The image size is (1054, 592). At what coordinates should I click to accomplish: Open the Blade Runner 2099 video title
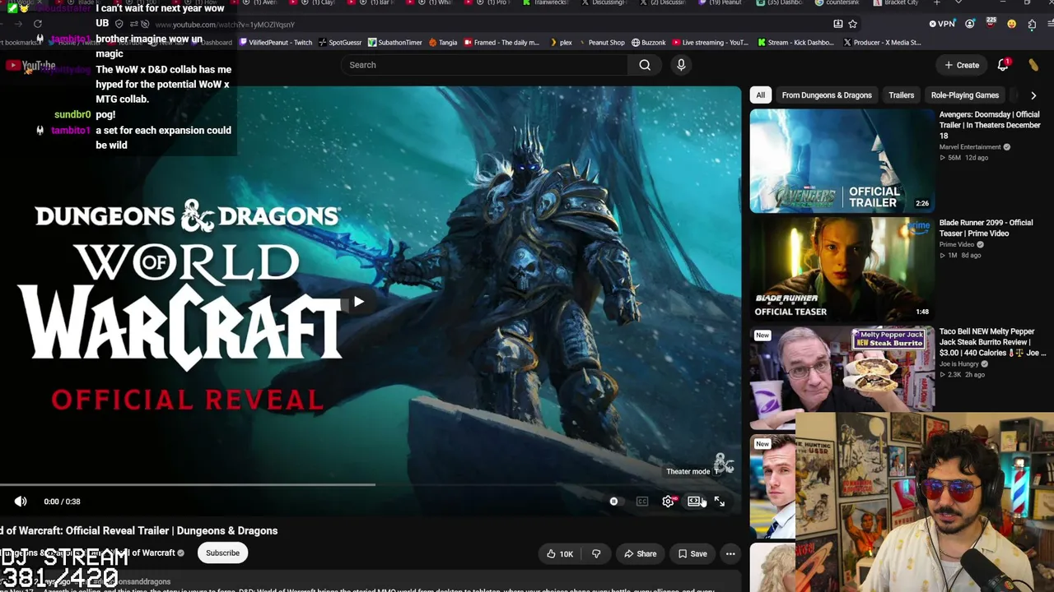(986, 228)
